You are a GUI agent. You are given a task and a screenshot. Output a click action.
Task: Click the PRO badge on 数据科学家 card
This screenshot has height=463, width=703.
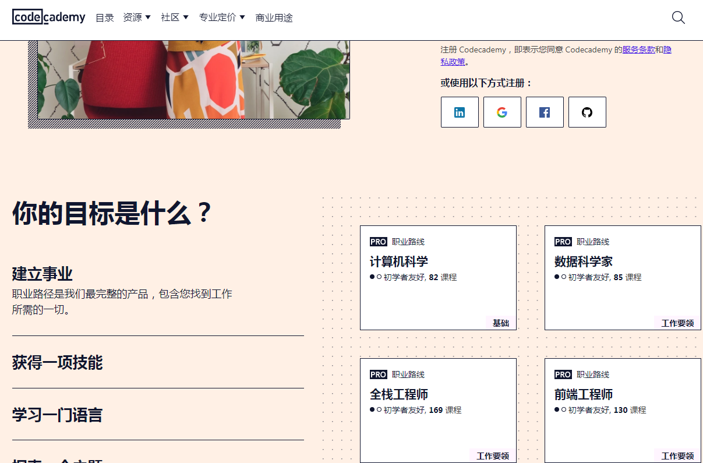563,242
